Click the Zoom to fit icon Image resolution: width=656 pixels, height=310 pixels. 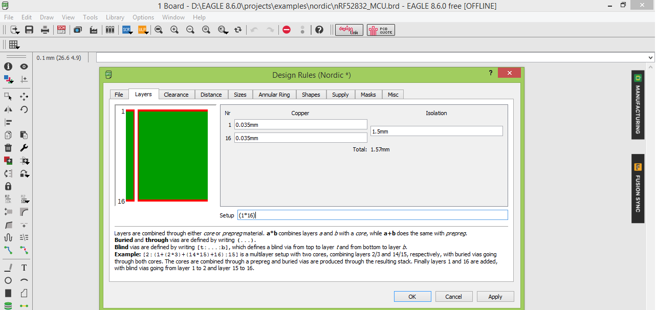tap(159, 30)
